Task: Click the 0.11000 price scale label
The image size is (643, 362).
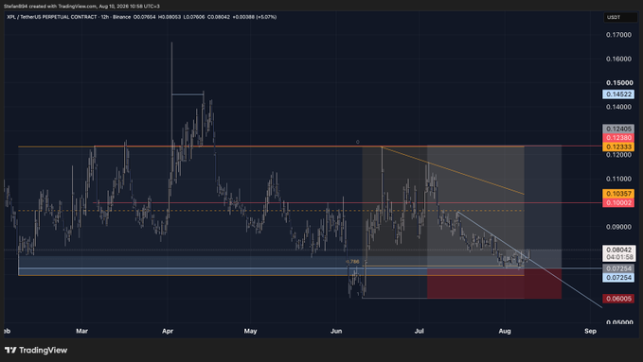Action: (x=618, y=179)
